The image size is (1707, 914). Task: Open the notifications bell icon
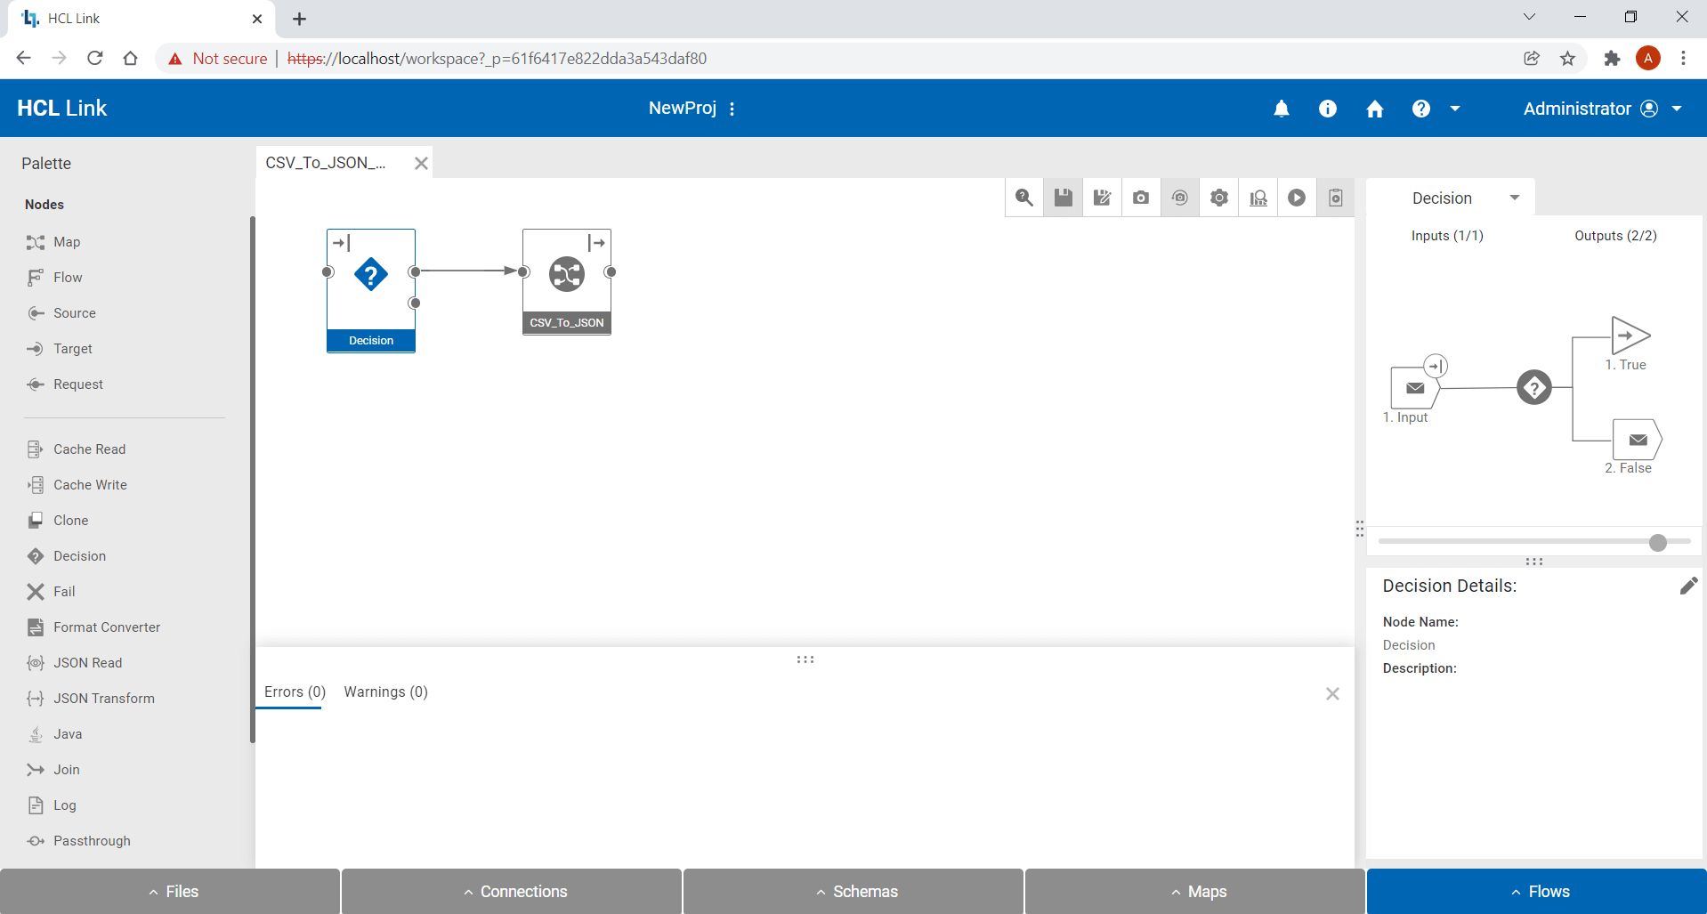(x=1282, y=108)
